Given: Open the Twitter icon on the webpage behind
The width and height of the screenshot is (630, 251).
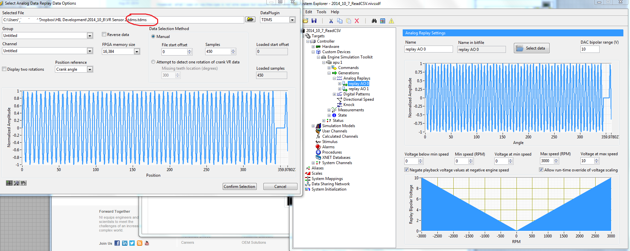Looking at the screenshot, I should [132, 243].
